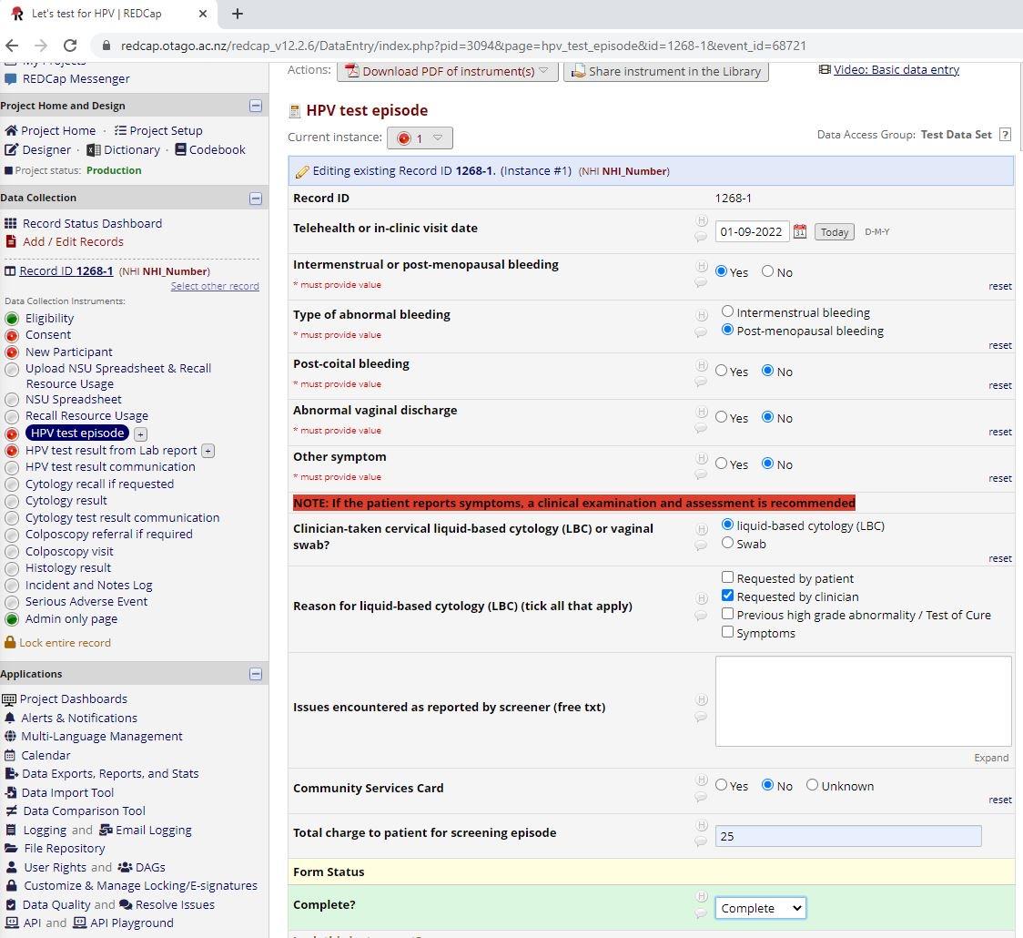
Task: Click the Codebook icon
Action: coord(181,149)
